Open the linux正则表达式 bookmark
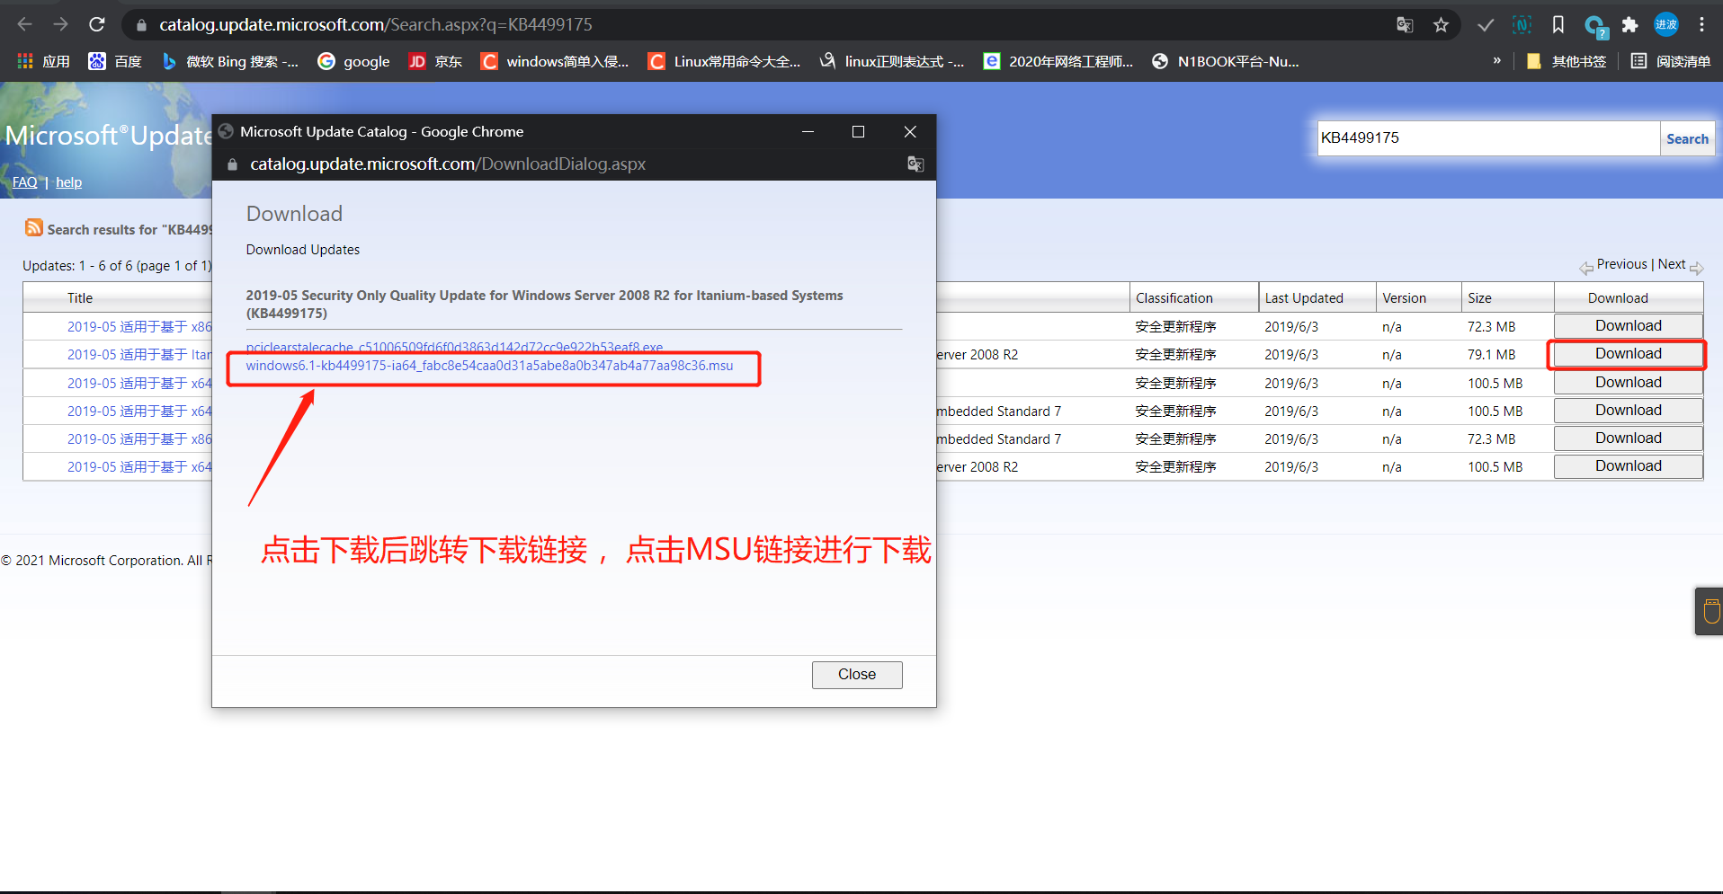Screen dimensions: 1723x894 (891, 61)
